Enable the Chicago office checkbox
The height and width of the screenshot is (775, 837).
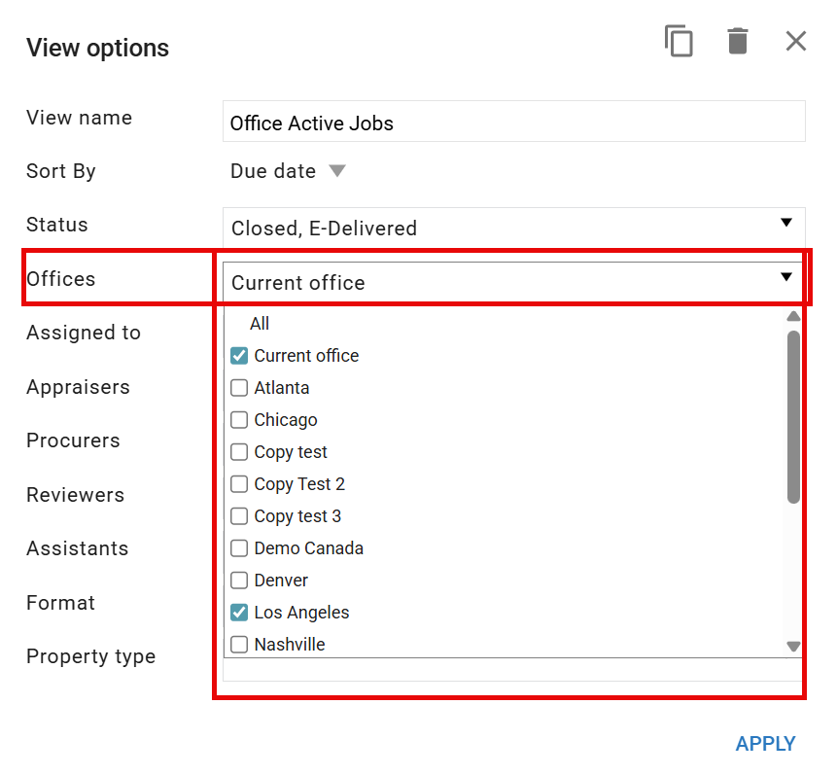click(239, 420)
